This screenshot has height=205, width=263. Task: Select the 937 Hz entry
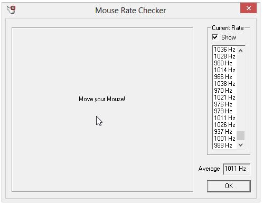pos(224,132)
